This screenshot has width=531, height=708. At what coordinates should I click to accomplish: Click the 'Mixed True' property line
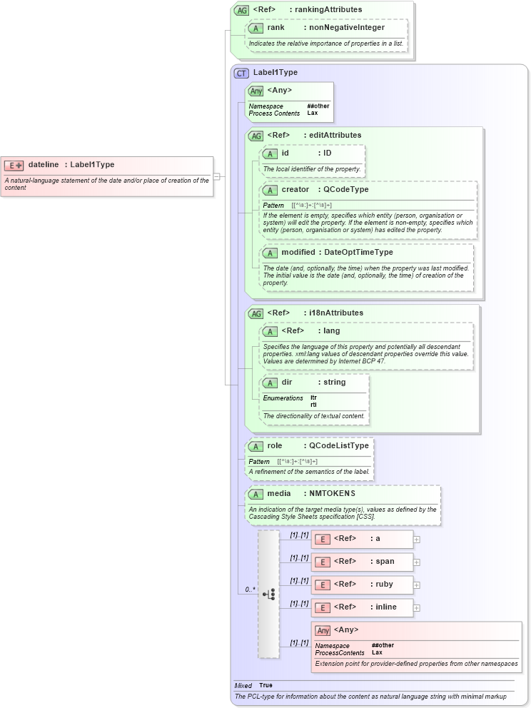253,685
